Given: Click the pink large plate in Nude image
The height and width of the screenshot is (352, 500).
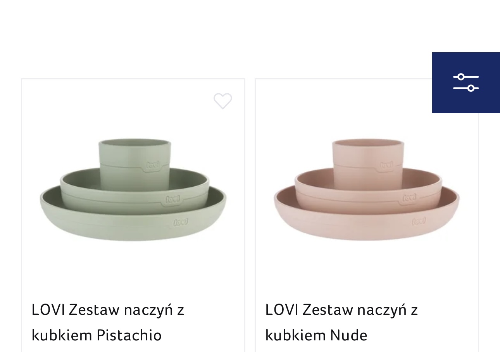Looking at the screenshot, I should pyautogui.click(x=367, y=227).
